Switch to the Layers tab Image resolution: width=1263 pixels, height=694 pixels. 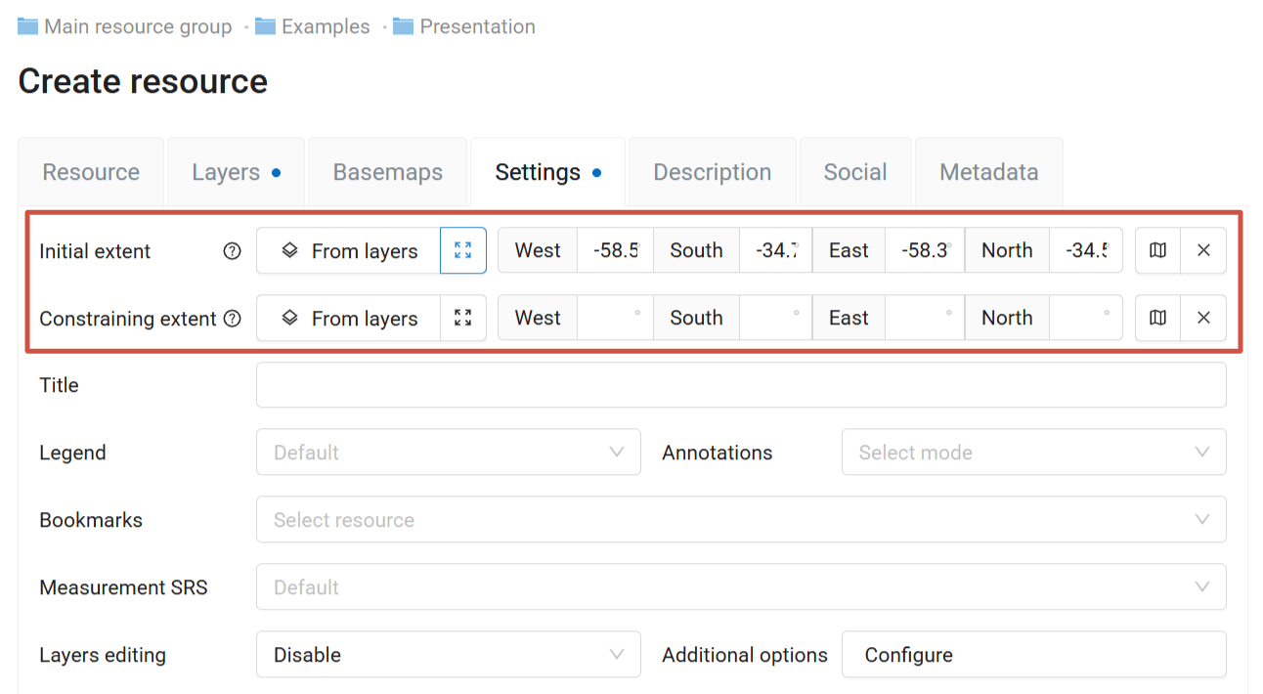[226, 172]
